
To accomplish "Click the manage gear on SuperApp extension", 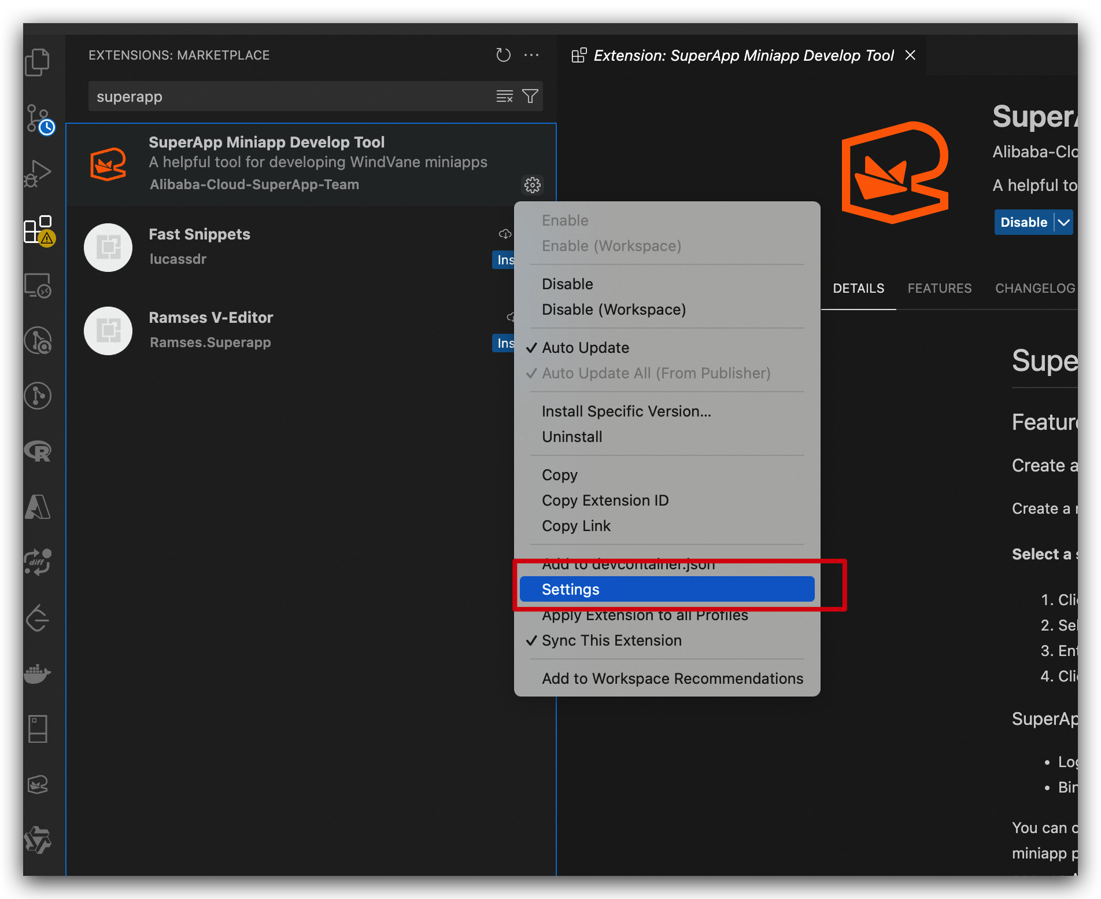I will pyautogui.click(x=532, y=185).
